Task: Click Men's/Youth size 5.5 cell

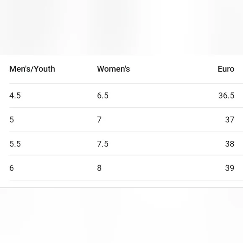Action: [15, 144]
